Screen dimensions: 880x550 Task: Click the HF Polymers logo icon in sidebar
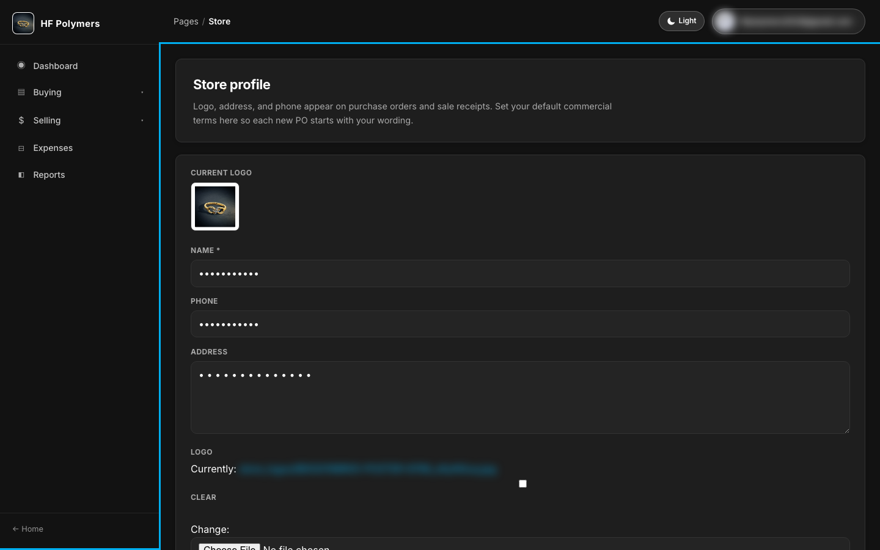tap(23, 23)
